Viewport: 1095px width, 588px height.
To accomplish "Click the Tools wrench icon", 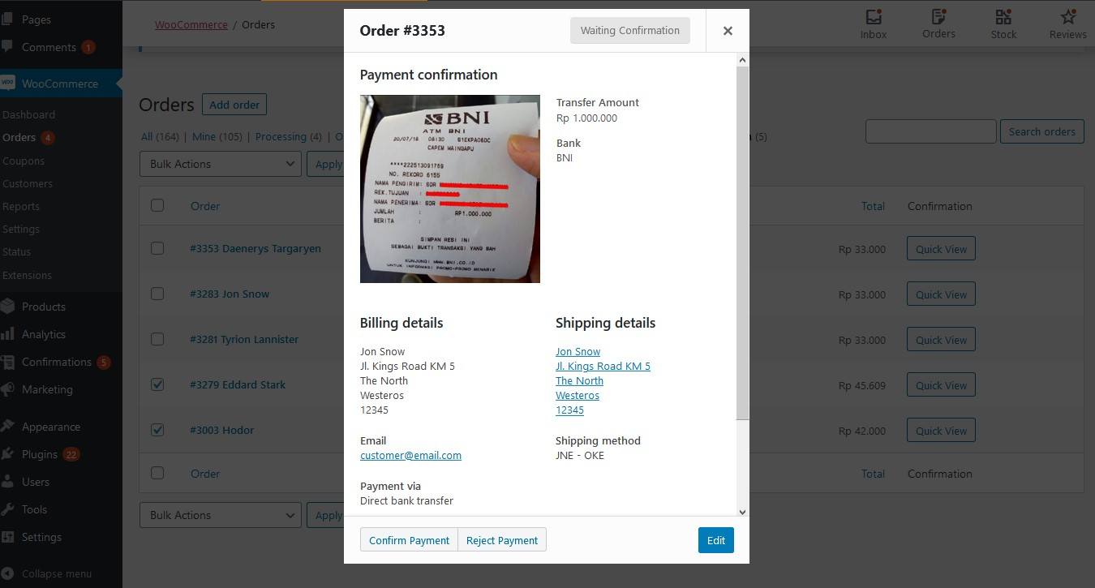I will [7, 509].
